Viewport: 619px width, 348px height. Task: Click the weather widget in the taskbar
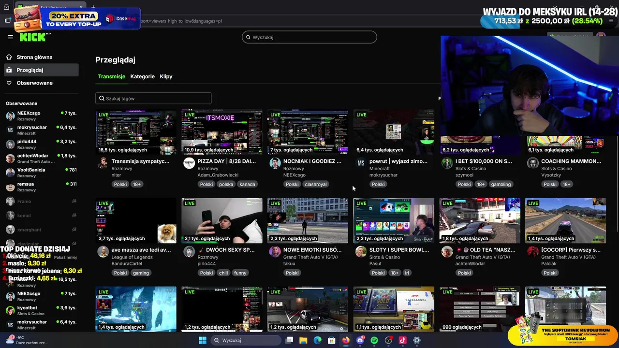point(27,340)
